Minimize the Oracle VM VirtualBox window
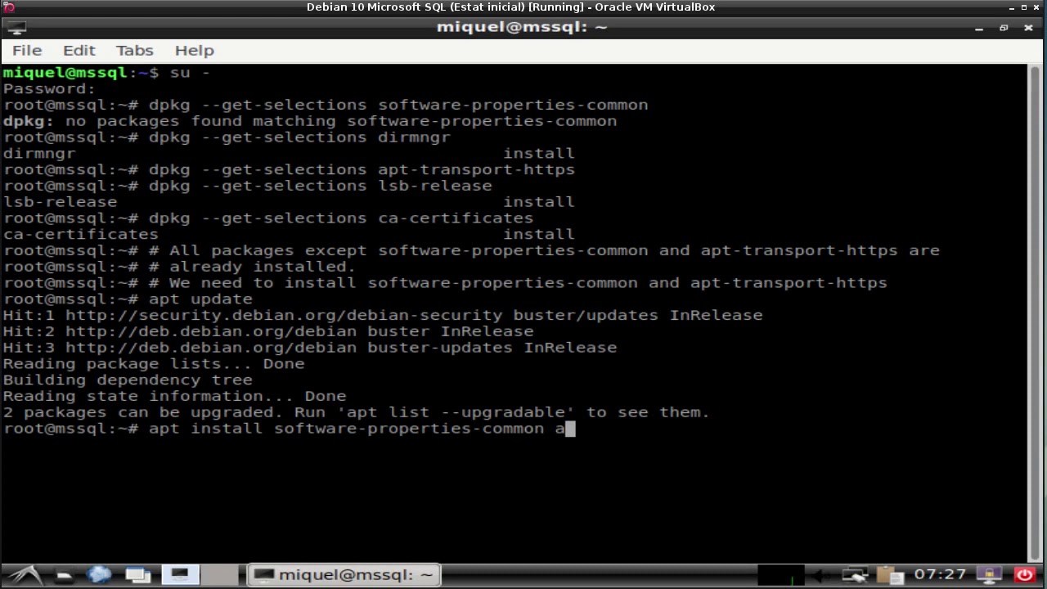This screenshot has height=589, width=1047. tap(1012, 7)
